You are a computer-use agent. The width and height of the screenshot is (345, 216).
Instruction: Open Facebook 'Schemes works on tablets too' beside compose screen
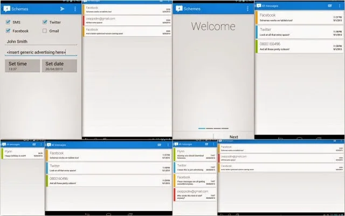point(127,10)
